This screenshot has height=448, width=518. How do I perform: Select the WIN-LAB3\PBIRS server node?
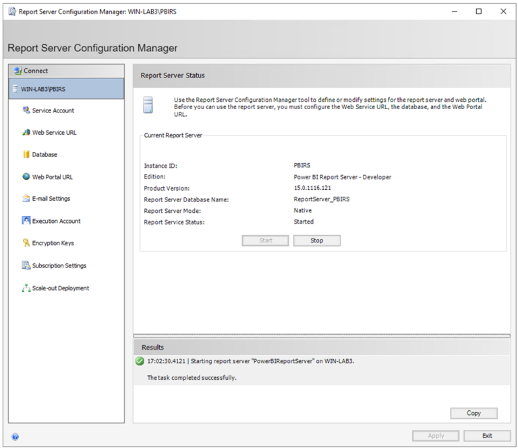pyautogui.click(x=43, y=89)
